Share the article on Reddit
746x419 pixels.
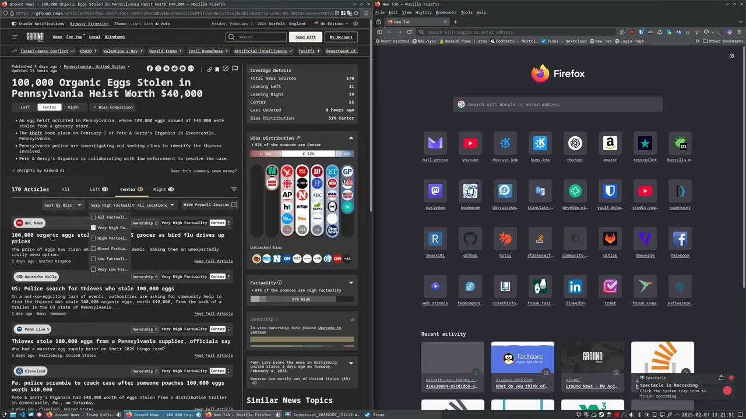174,69
